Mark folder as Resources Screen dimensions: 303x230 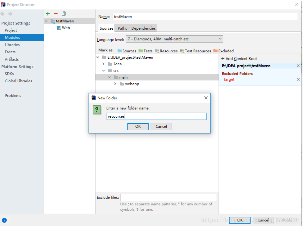click(166, 51)
